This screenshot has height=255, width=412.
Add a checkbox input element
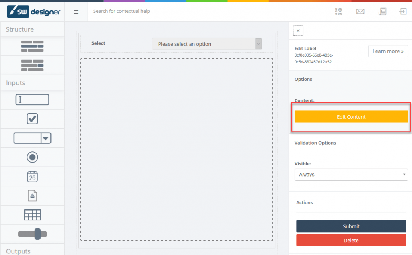[32, 119]
